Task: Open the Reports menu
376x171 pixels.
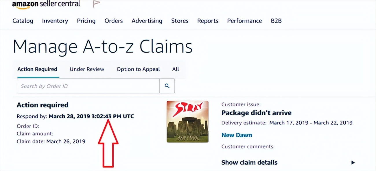Action: [208, 21]
